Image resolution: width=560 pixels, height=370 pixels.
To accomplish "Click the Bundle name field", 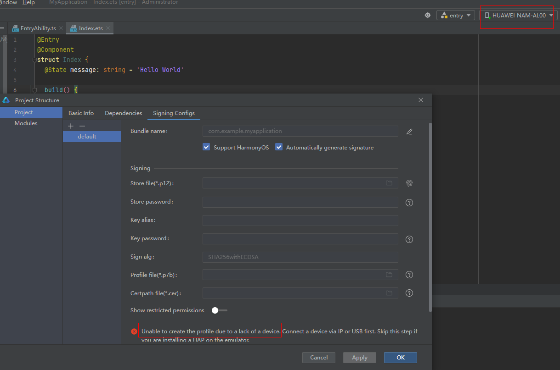I will click(x=300, y=131).
